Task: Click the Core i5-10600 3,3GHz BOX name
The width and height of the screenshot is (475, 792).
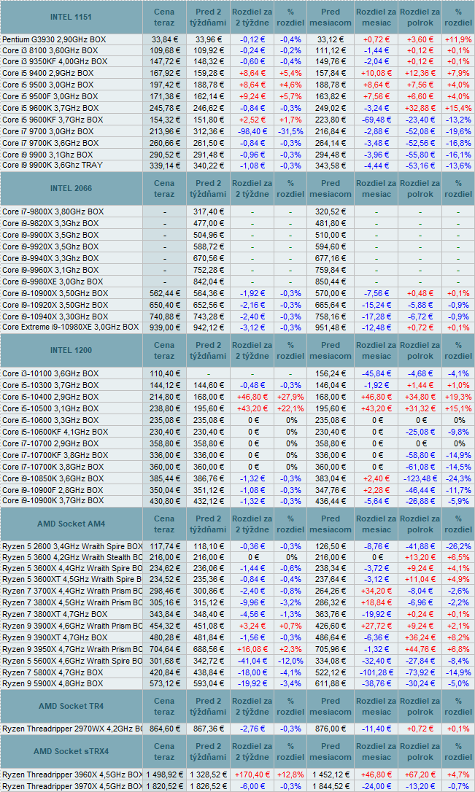Action: tap(50, 420)
